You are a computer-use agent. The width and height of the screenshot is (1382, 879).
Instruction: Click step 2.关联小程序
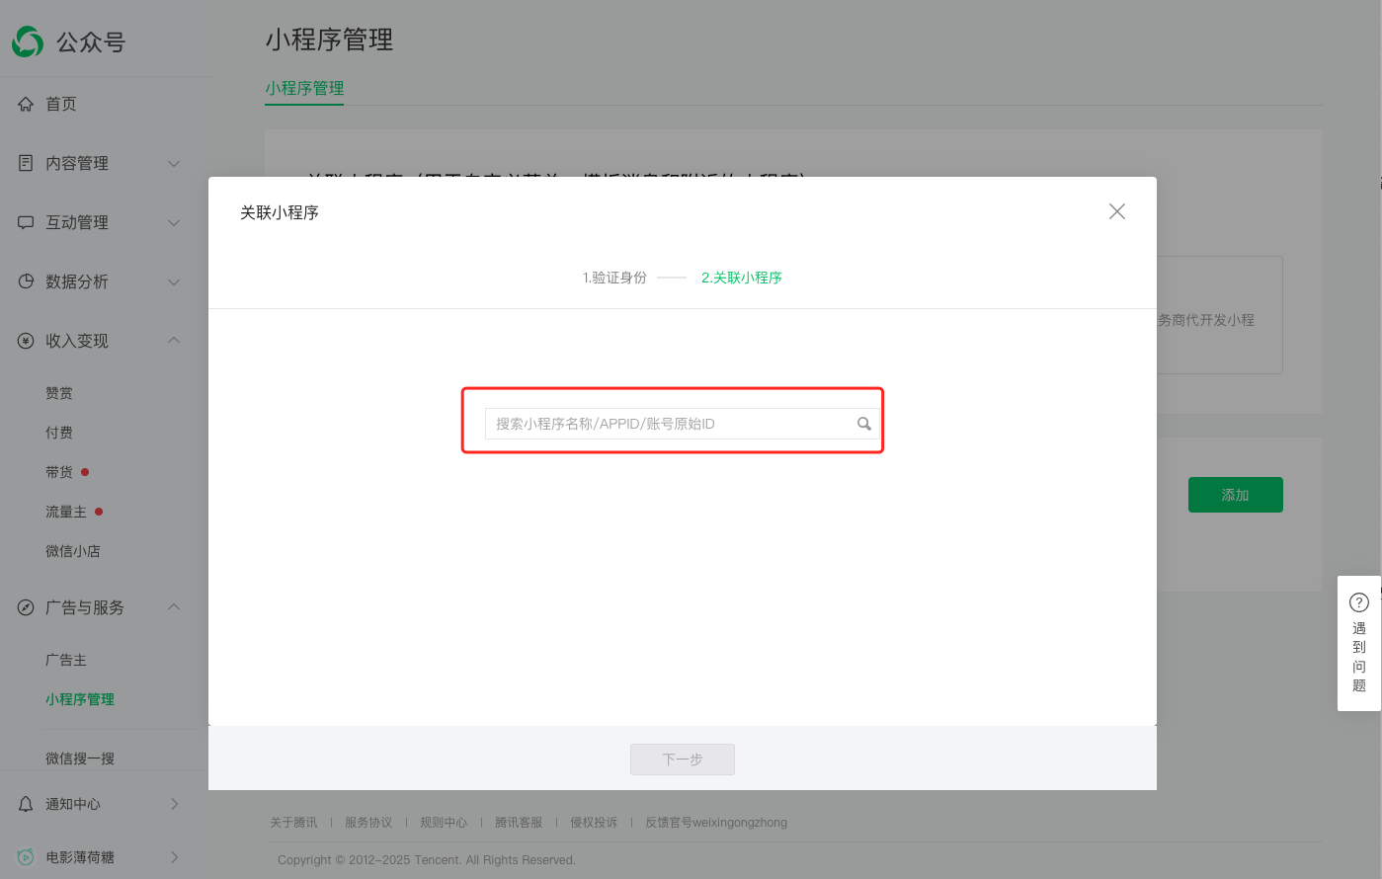(742, 278)
